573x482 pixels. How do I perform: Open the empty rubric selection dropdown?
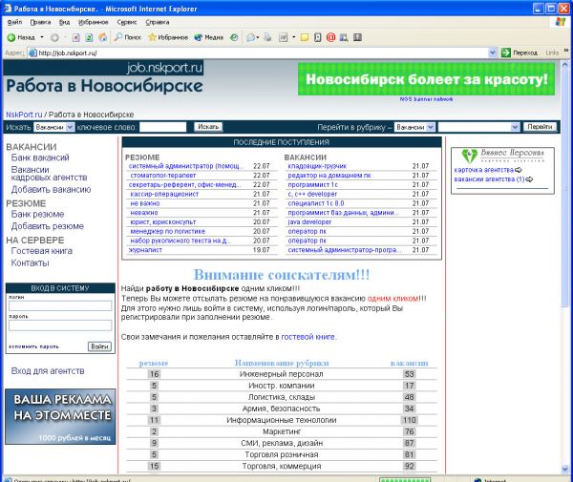click(x=478, y=127)
